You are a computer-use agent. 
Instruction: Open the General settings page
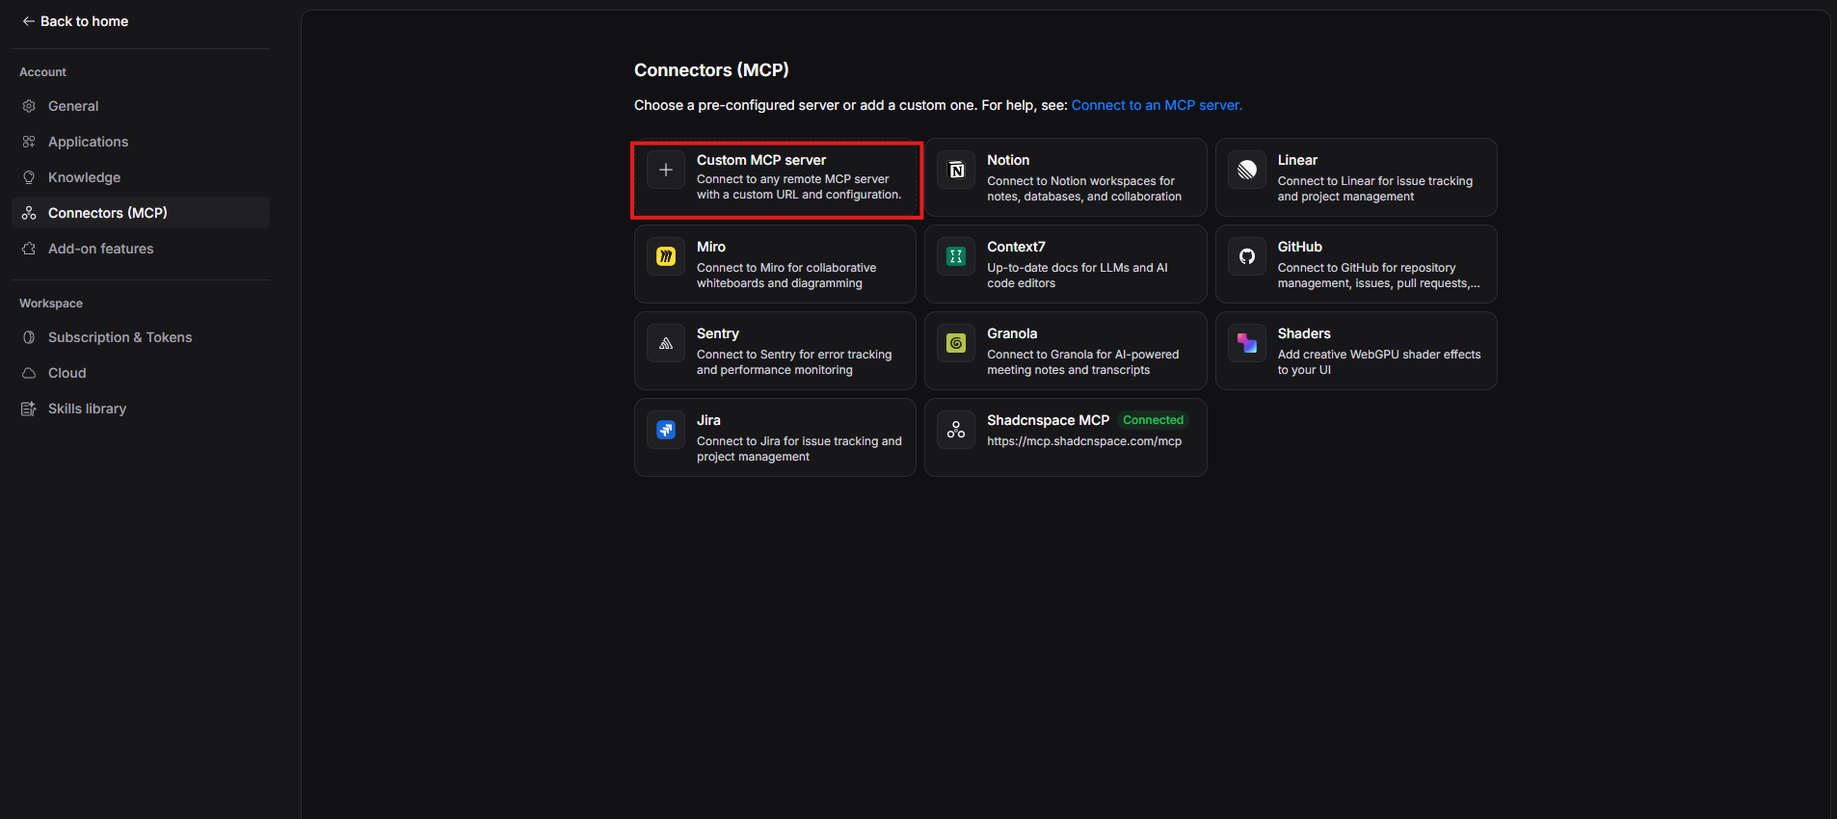(x=141, y=106)
